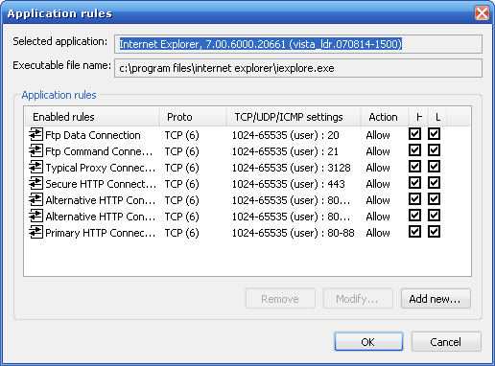Select the Primary HTTP Connec... rule
The width and height of the screenshot is (495, 366).
click(x=101, y=233)
